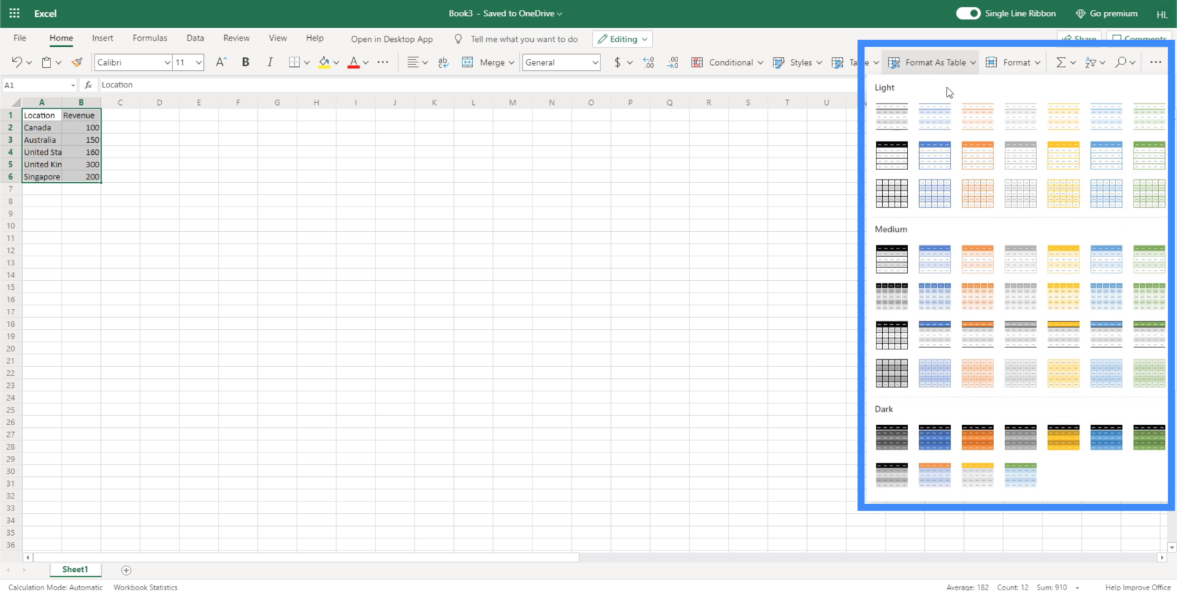Click Workbook Statistics in status bar
Screen dimensions: 1177x591
tap(146, 587)
